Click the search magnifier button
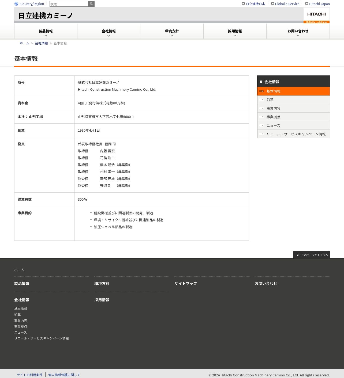Image resolution: width=344 pixels, height=378 pixels. click(91, 4)
